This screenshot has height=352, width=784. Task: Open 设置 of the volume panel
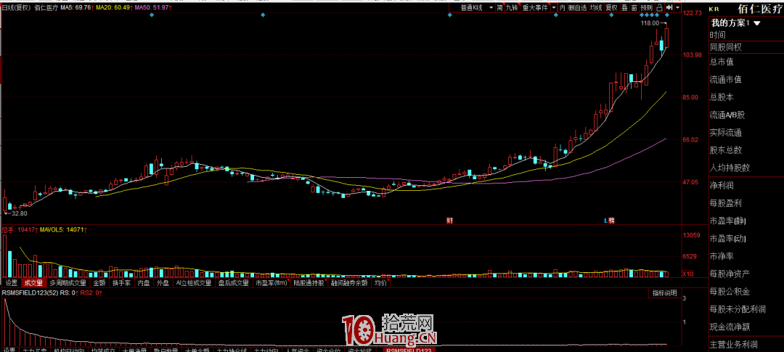click(x=11, y=283)
